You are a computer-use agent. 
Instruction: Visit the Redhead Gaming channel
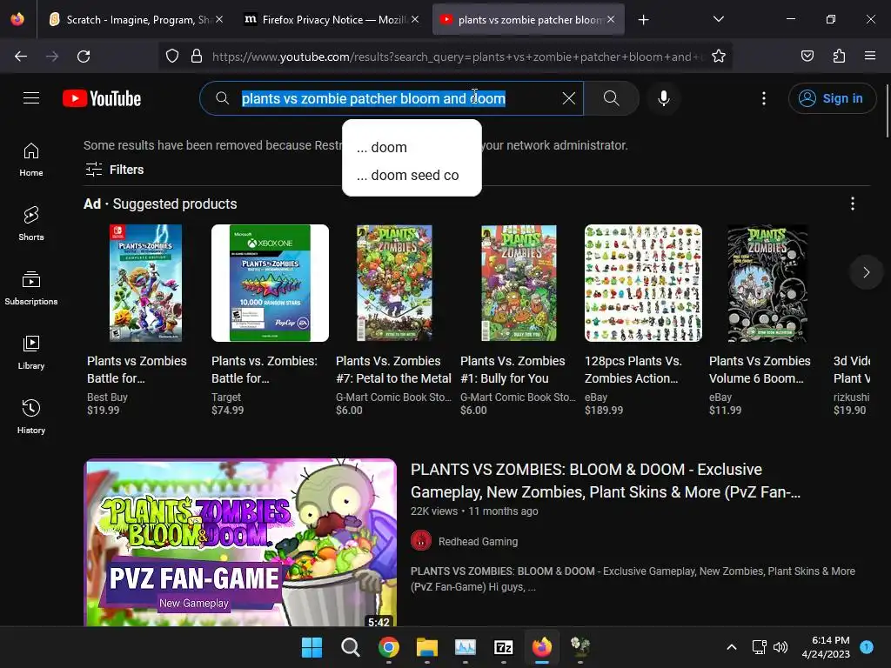click(x=478, y=541)
